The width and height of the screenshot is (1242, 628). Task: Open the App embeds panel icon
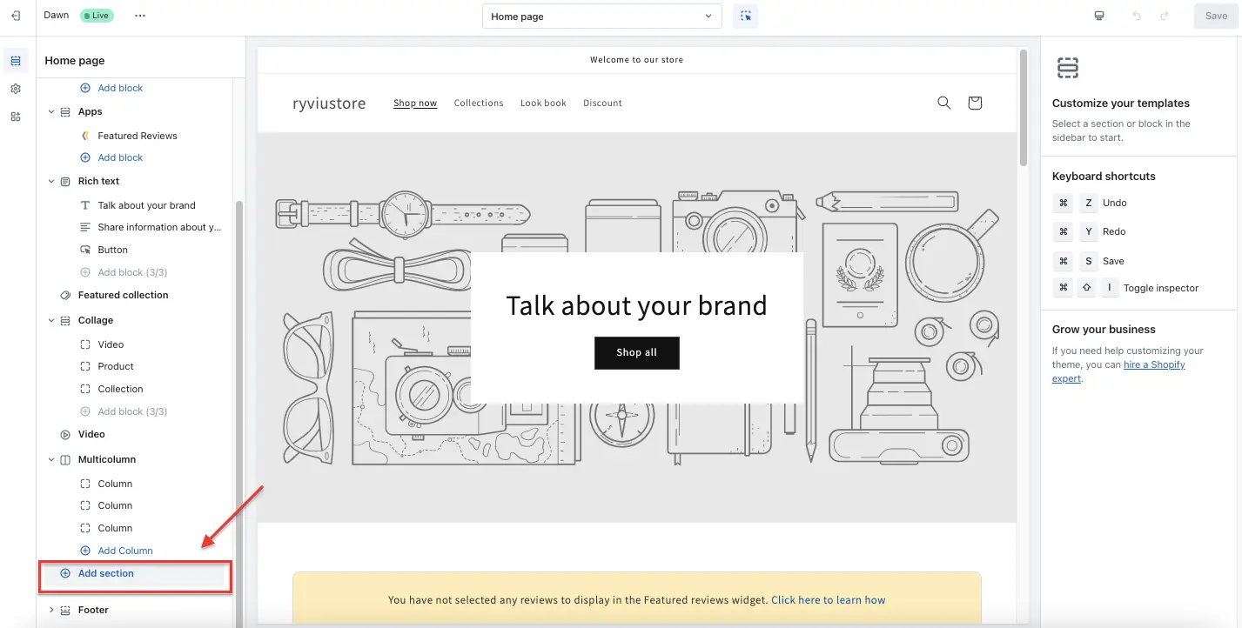tap(15, 116)
